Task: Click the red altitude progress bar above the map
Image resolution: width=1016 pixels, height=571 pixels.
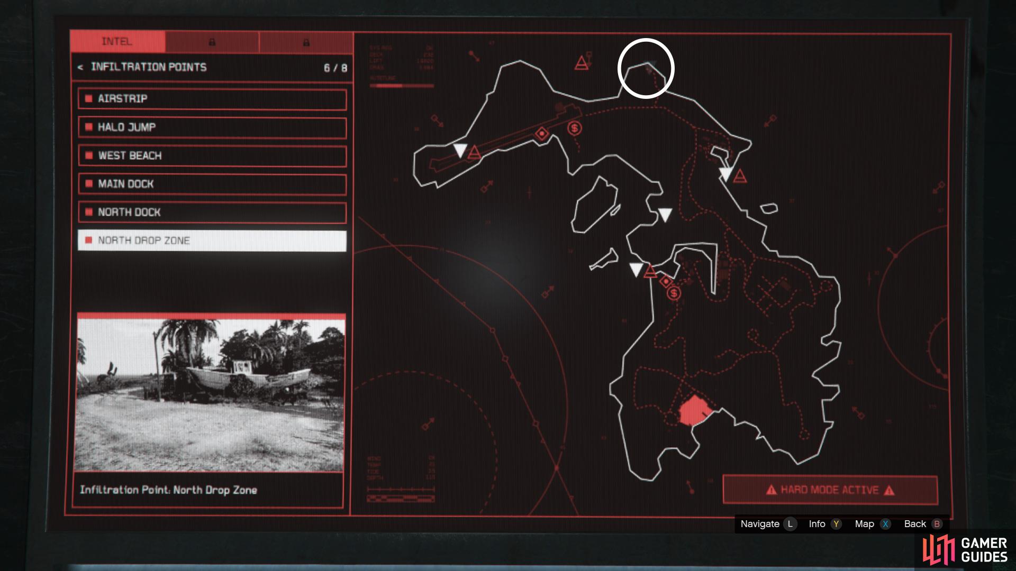Action: [x=402, y=85]
